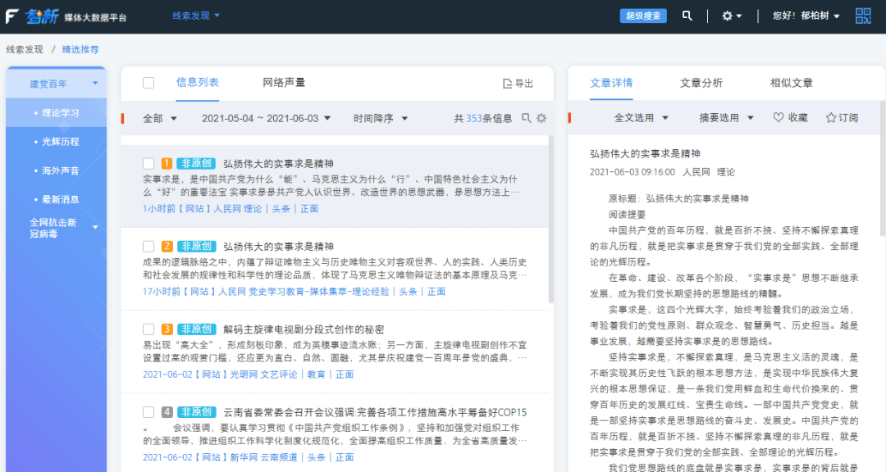886x472 pixels.
Task: Select 光辉历程 in the left sidebar
Action: point(61,142)
